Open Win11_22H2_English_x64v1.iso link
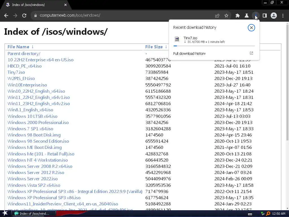Image resolution: width=289 pixels, height=217 pixels. tap(38, 97)
